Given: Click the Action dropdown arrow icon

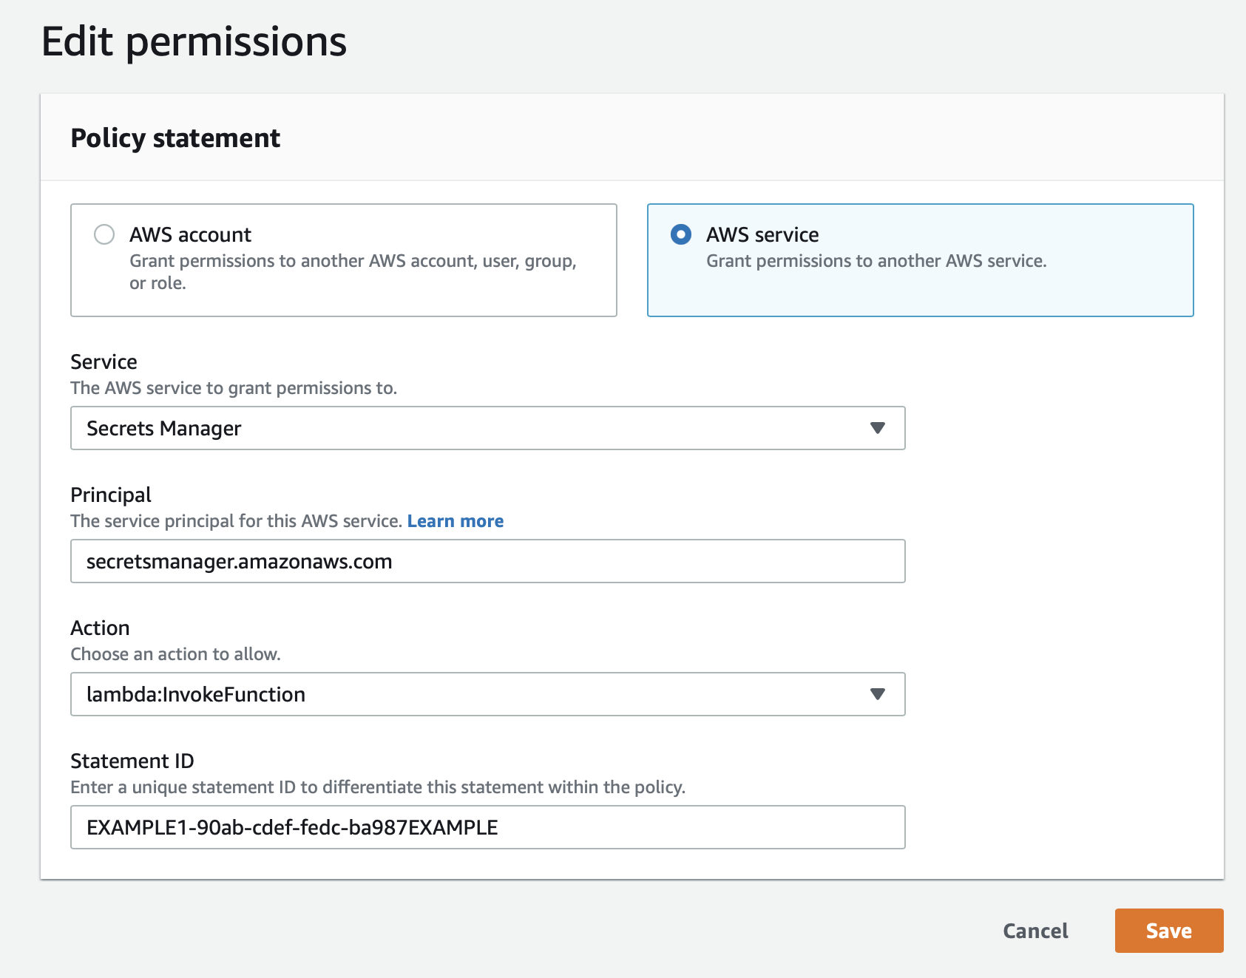Looking at the screenshot, I should coord(878,694).
